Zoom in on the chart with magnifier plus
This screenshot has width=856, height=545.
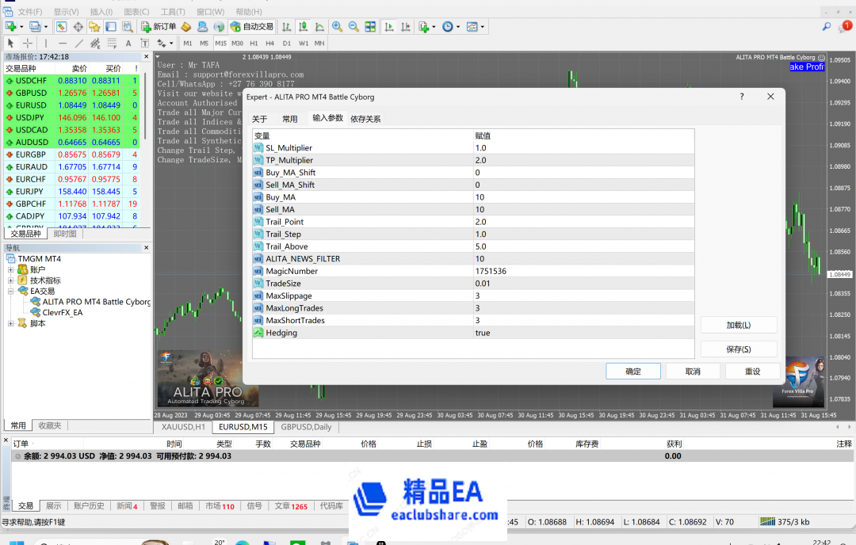(x=337, y=26)
